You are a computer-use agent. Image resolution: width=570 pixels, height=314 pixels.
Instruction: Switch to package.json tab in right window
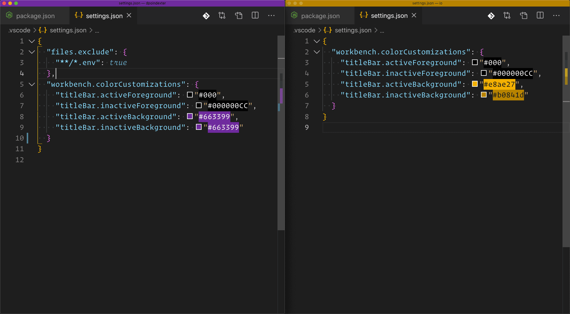(x=320, y=16)
